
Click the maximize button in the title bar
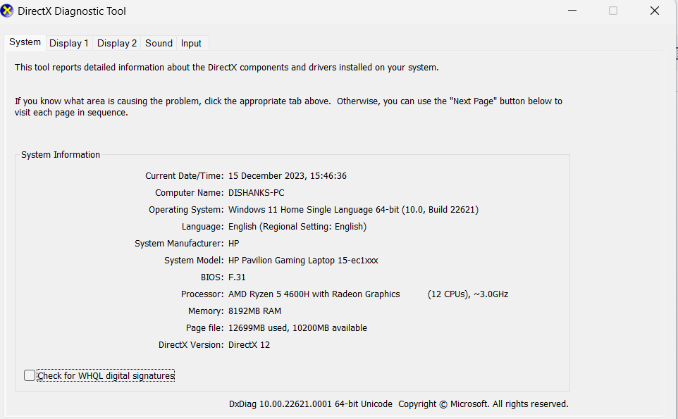pyautogui.click(x=612, y=11)
